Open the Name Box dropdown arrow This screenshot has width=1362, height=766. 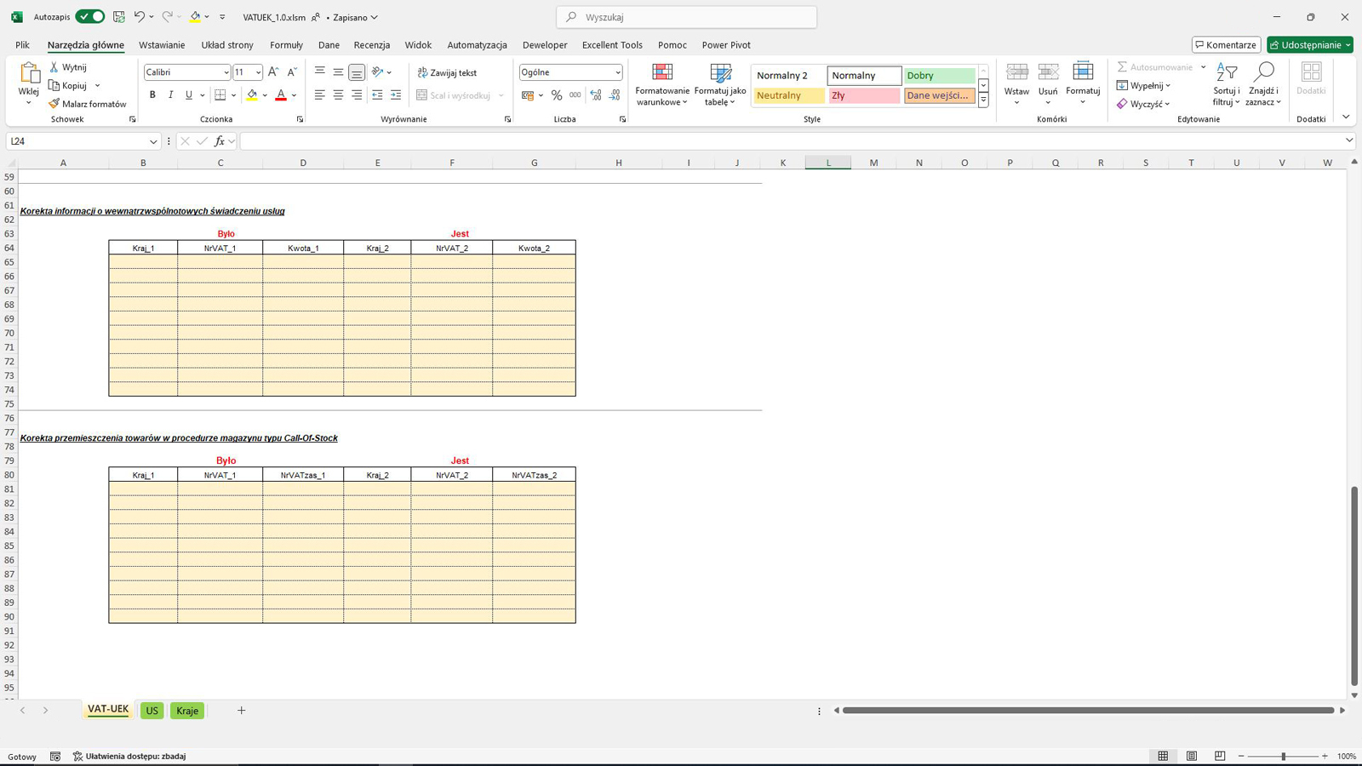click(x=153, y=141)
